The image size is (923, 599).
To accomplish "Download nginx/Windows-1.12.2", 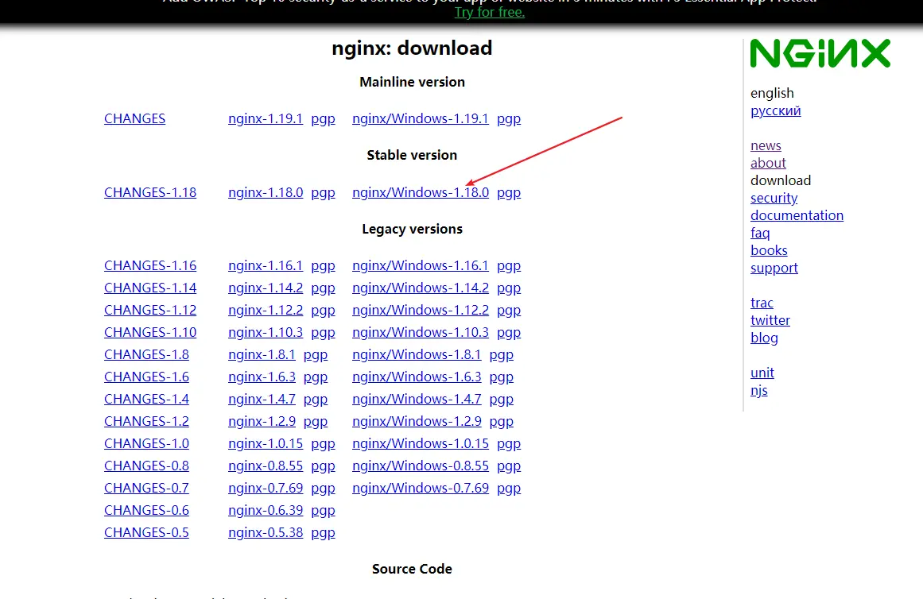I will 421,310.
